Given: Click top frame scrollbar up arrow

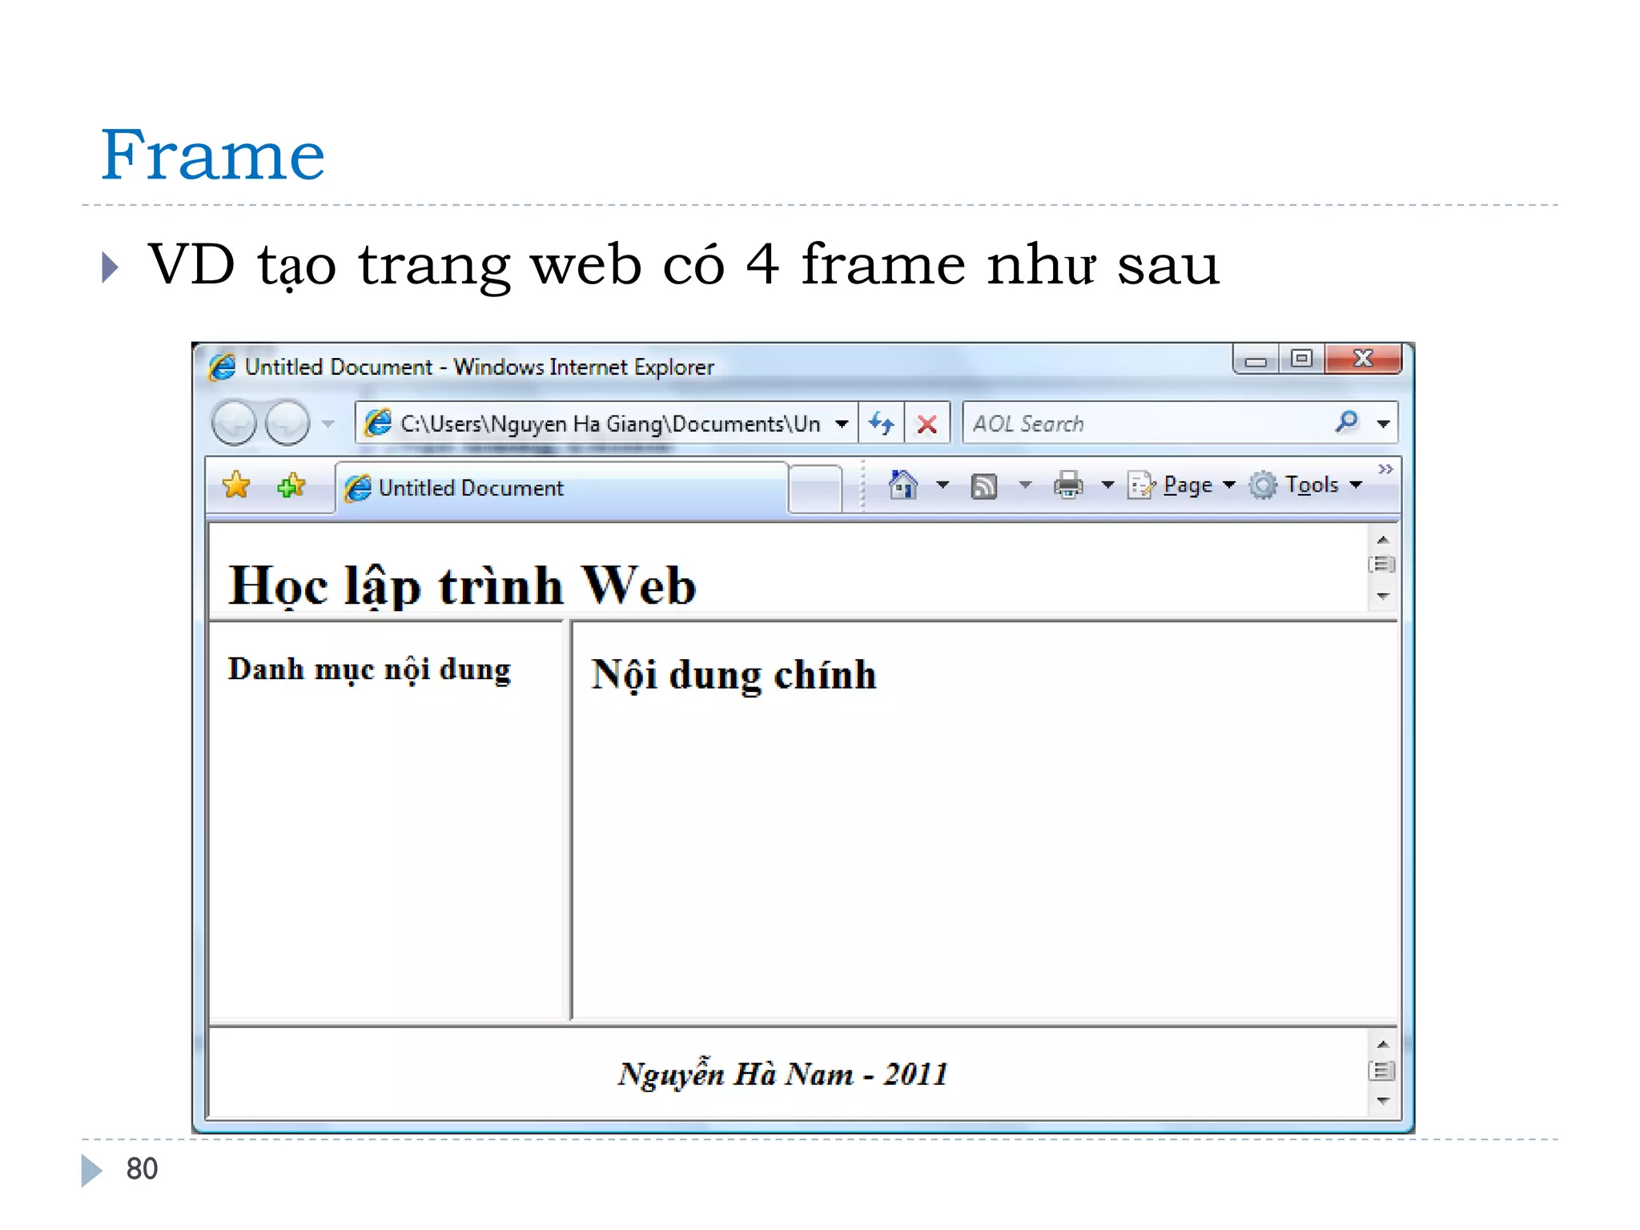Looking at the screenshot, I should coord(1383,540).
